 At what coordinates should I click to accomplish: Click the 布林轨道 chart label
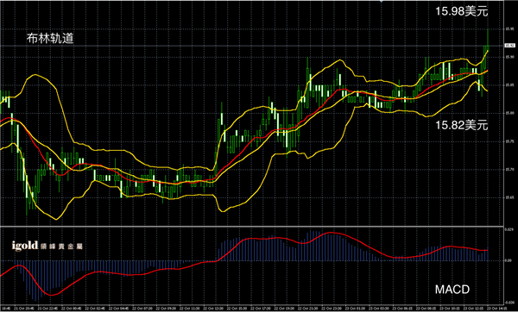pos(50,39)
